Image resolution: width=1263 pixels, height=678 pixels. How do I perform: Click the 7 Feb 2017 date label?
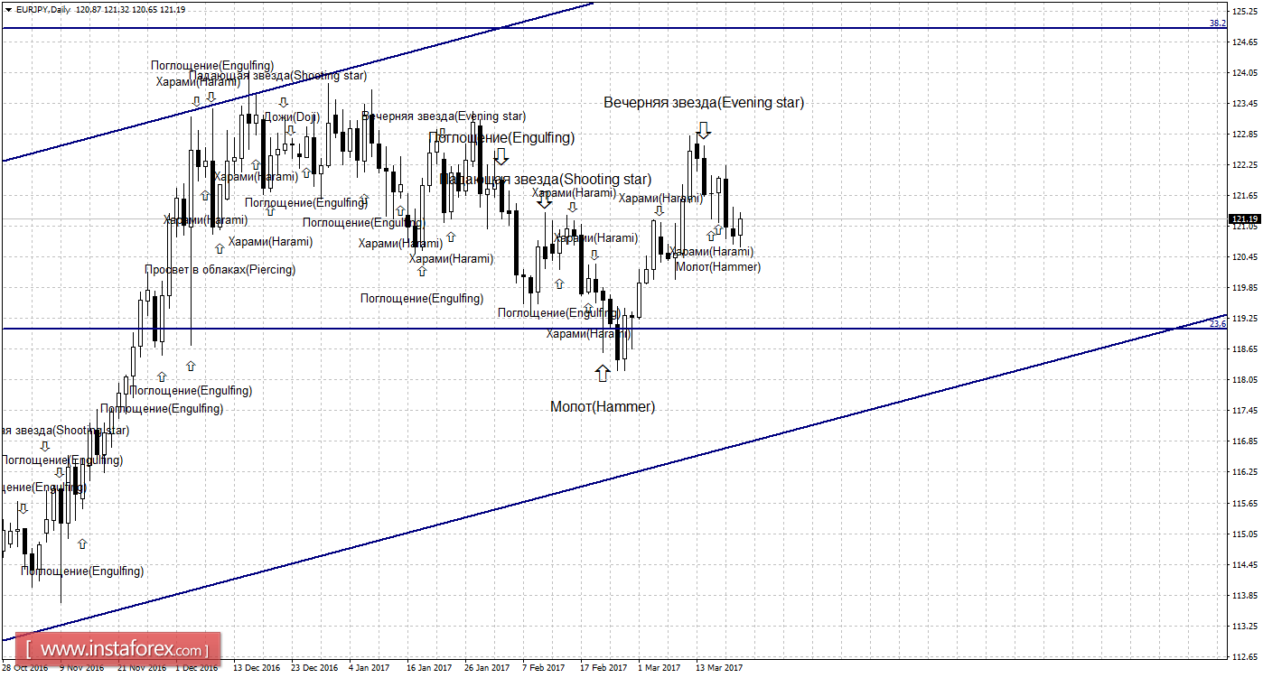coord(543,668)
